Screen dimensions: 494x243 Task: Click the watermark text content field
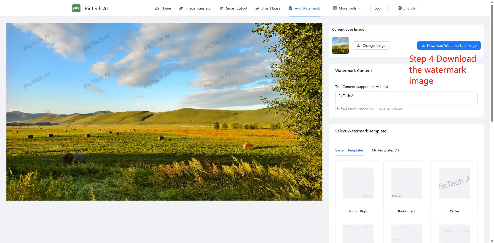coord(406,98)
